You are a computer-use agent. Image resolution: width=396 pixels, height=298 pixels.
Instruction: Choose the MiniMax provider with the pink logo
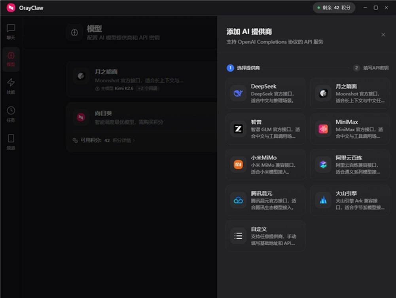(350, 129)
